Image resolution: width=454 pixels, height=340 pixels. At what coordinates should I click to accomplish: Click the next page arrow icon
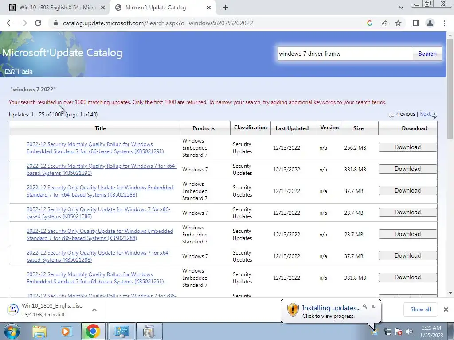click(x=434, y=116)
